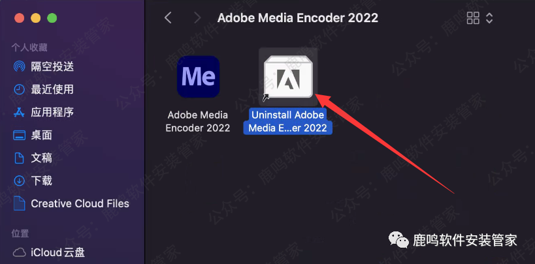Click the Desktop icon in the sidebar
Image resolution: width=535 pixels, height=264 pixels.
point(19,135)
